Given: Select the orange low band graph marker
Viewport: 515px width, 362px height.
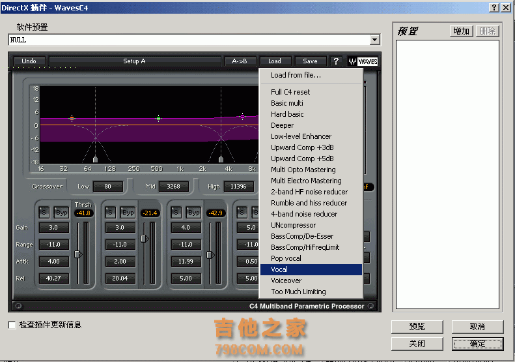Looking at the screenshot, I should [x=72, y=118].
